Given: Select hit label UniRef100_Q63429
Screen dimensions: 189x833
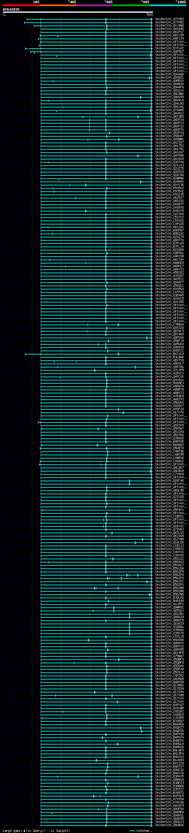Looking at the screenshot, I should [x=170, y=623].
